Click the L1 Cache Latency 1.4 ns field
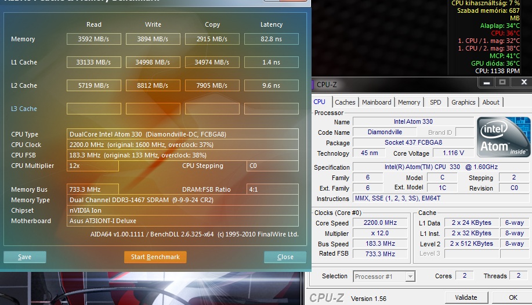 [x=272, y=62]
